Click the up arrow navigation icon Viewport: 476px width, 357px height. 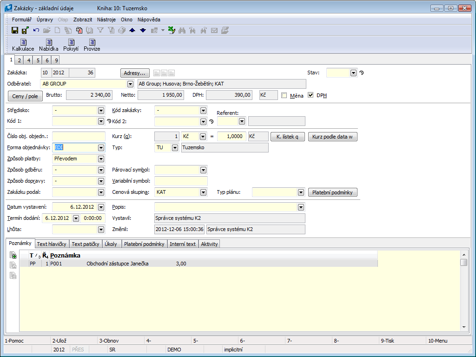coord(132,30)
